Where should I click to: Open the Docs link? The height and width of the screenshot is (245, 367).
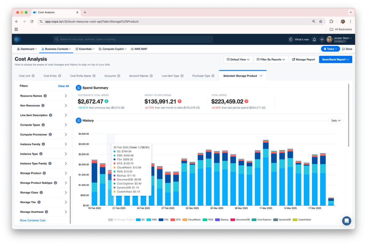(x=347, y=49)
